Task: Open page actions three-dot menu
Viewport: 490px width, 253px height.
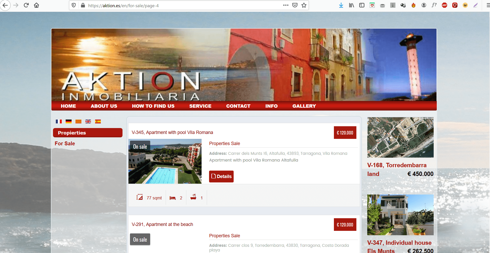Action: point(286,5)
